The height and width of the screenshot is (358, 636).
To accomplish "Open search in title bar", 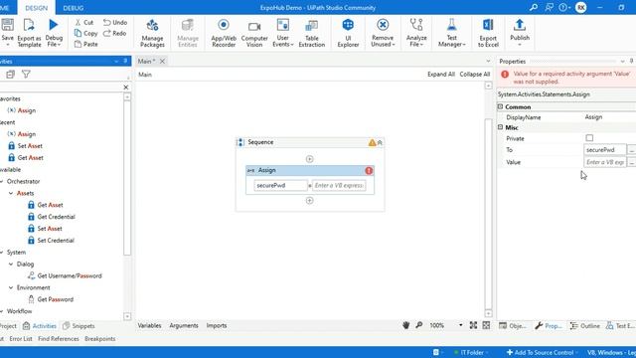I will (534, 7).
